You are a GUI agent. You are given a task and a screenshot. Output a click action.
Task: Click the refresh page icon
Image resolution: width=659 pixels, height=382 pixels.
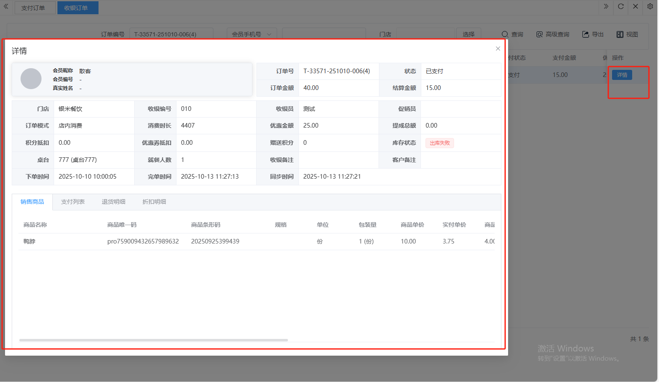621,7
